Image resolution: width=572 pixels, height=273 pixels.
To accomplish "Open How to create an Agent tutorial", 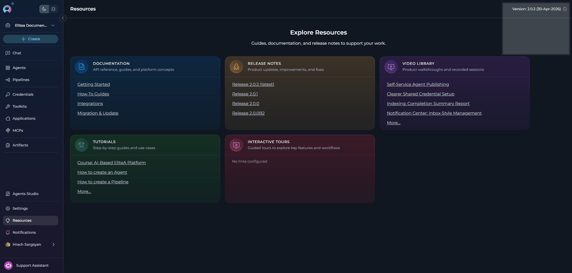I will [x=102, y=172].
